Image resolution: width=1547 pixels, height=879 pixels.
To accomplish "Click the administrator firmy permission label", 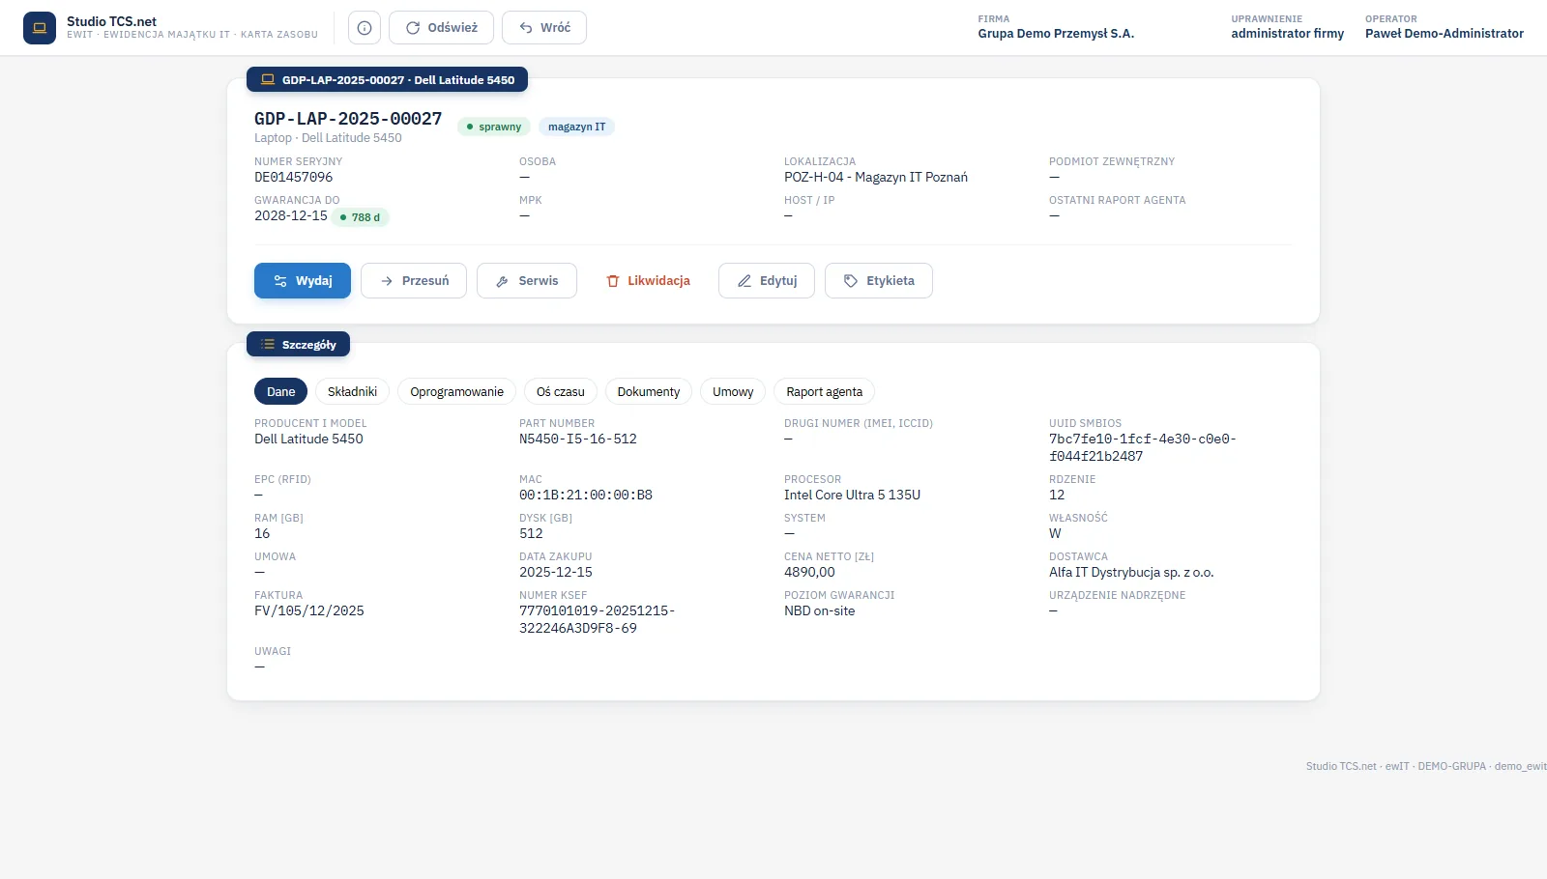I will coord(1288,33).
